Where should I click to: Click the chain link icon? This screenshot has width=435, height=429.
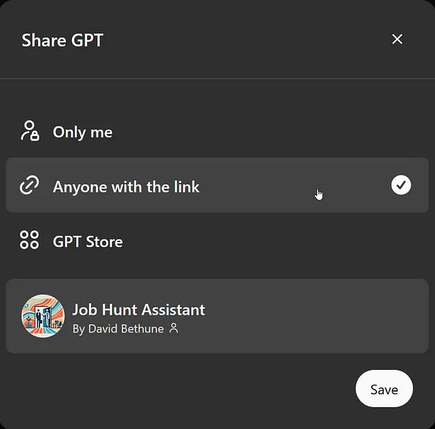pos(29,185)
